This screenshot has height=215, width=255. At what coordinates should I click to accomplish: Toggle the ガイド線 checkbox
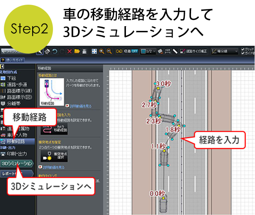pyautogui.click(x=243, y=53)
